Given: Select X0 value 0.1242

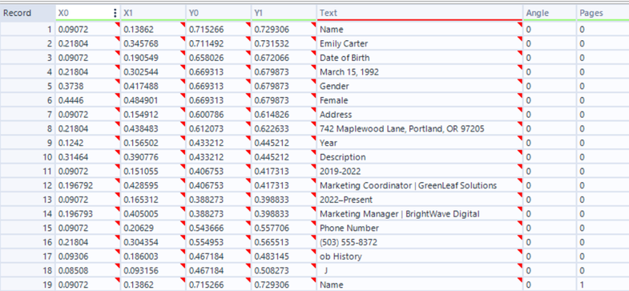Looking at the screenshot, I should (x=88, y=143).
